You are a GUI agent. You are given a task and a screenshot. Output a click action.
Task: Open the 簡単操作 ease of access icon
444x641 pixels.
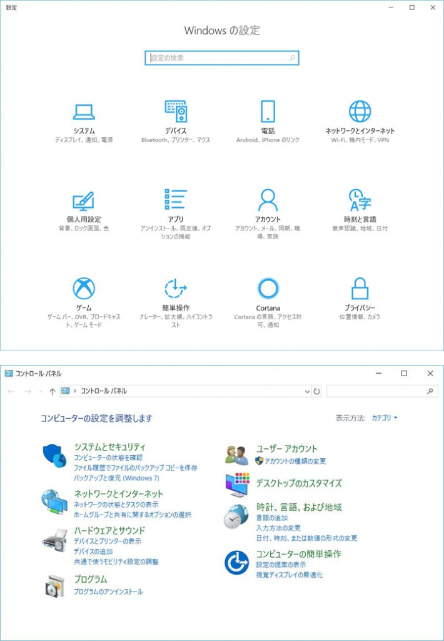(x=176, y=288)
